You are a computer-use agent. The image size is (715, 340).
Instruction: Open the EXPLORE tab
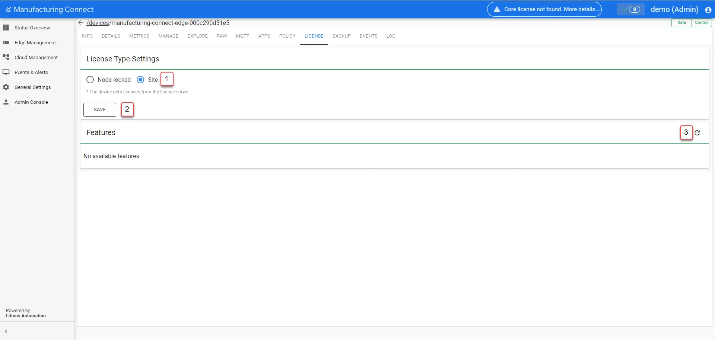coord(197,36)
